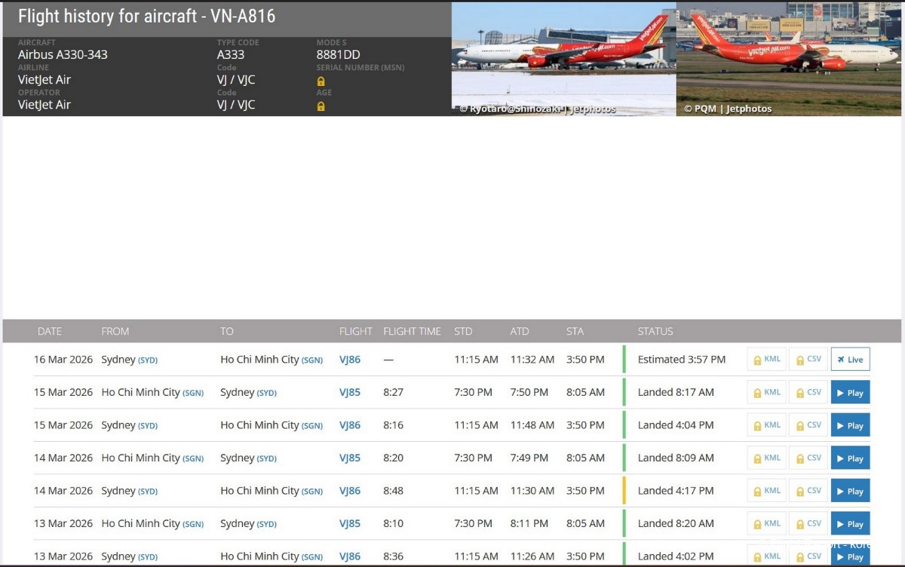Open flight VJ86 link on 15 Mar 2026
The width and height of the screenshot is (905, 567).
pos(350,425)
